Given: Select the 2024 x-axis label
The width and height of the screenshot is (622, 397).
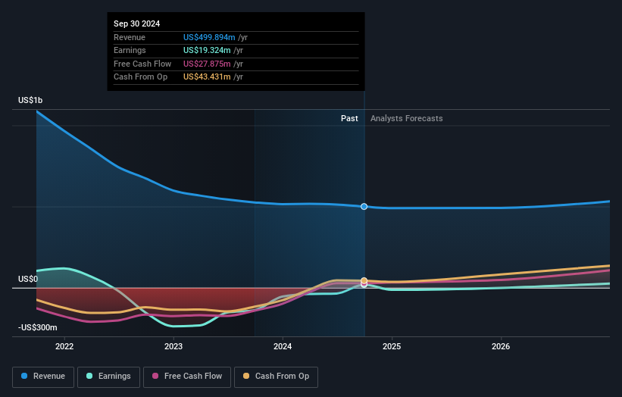Looking at the screenshot, I should point(283,346).
